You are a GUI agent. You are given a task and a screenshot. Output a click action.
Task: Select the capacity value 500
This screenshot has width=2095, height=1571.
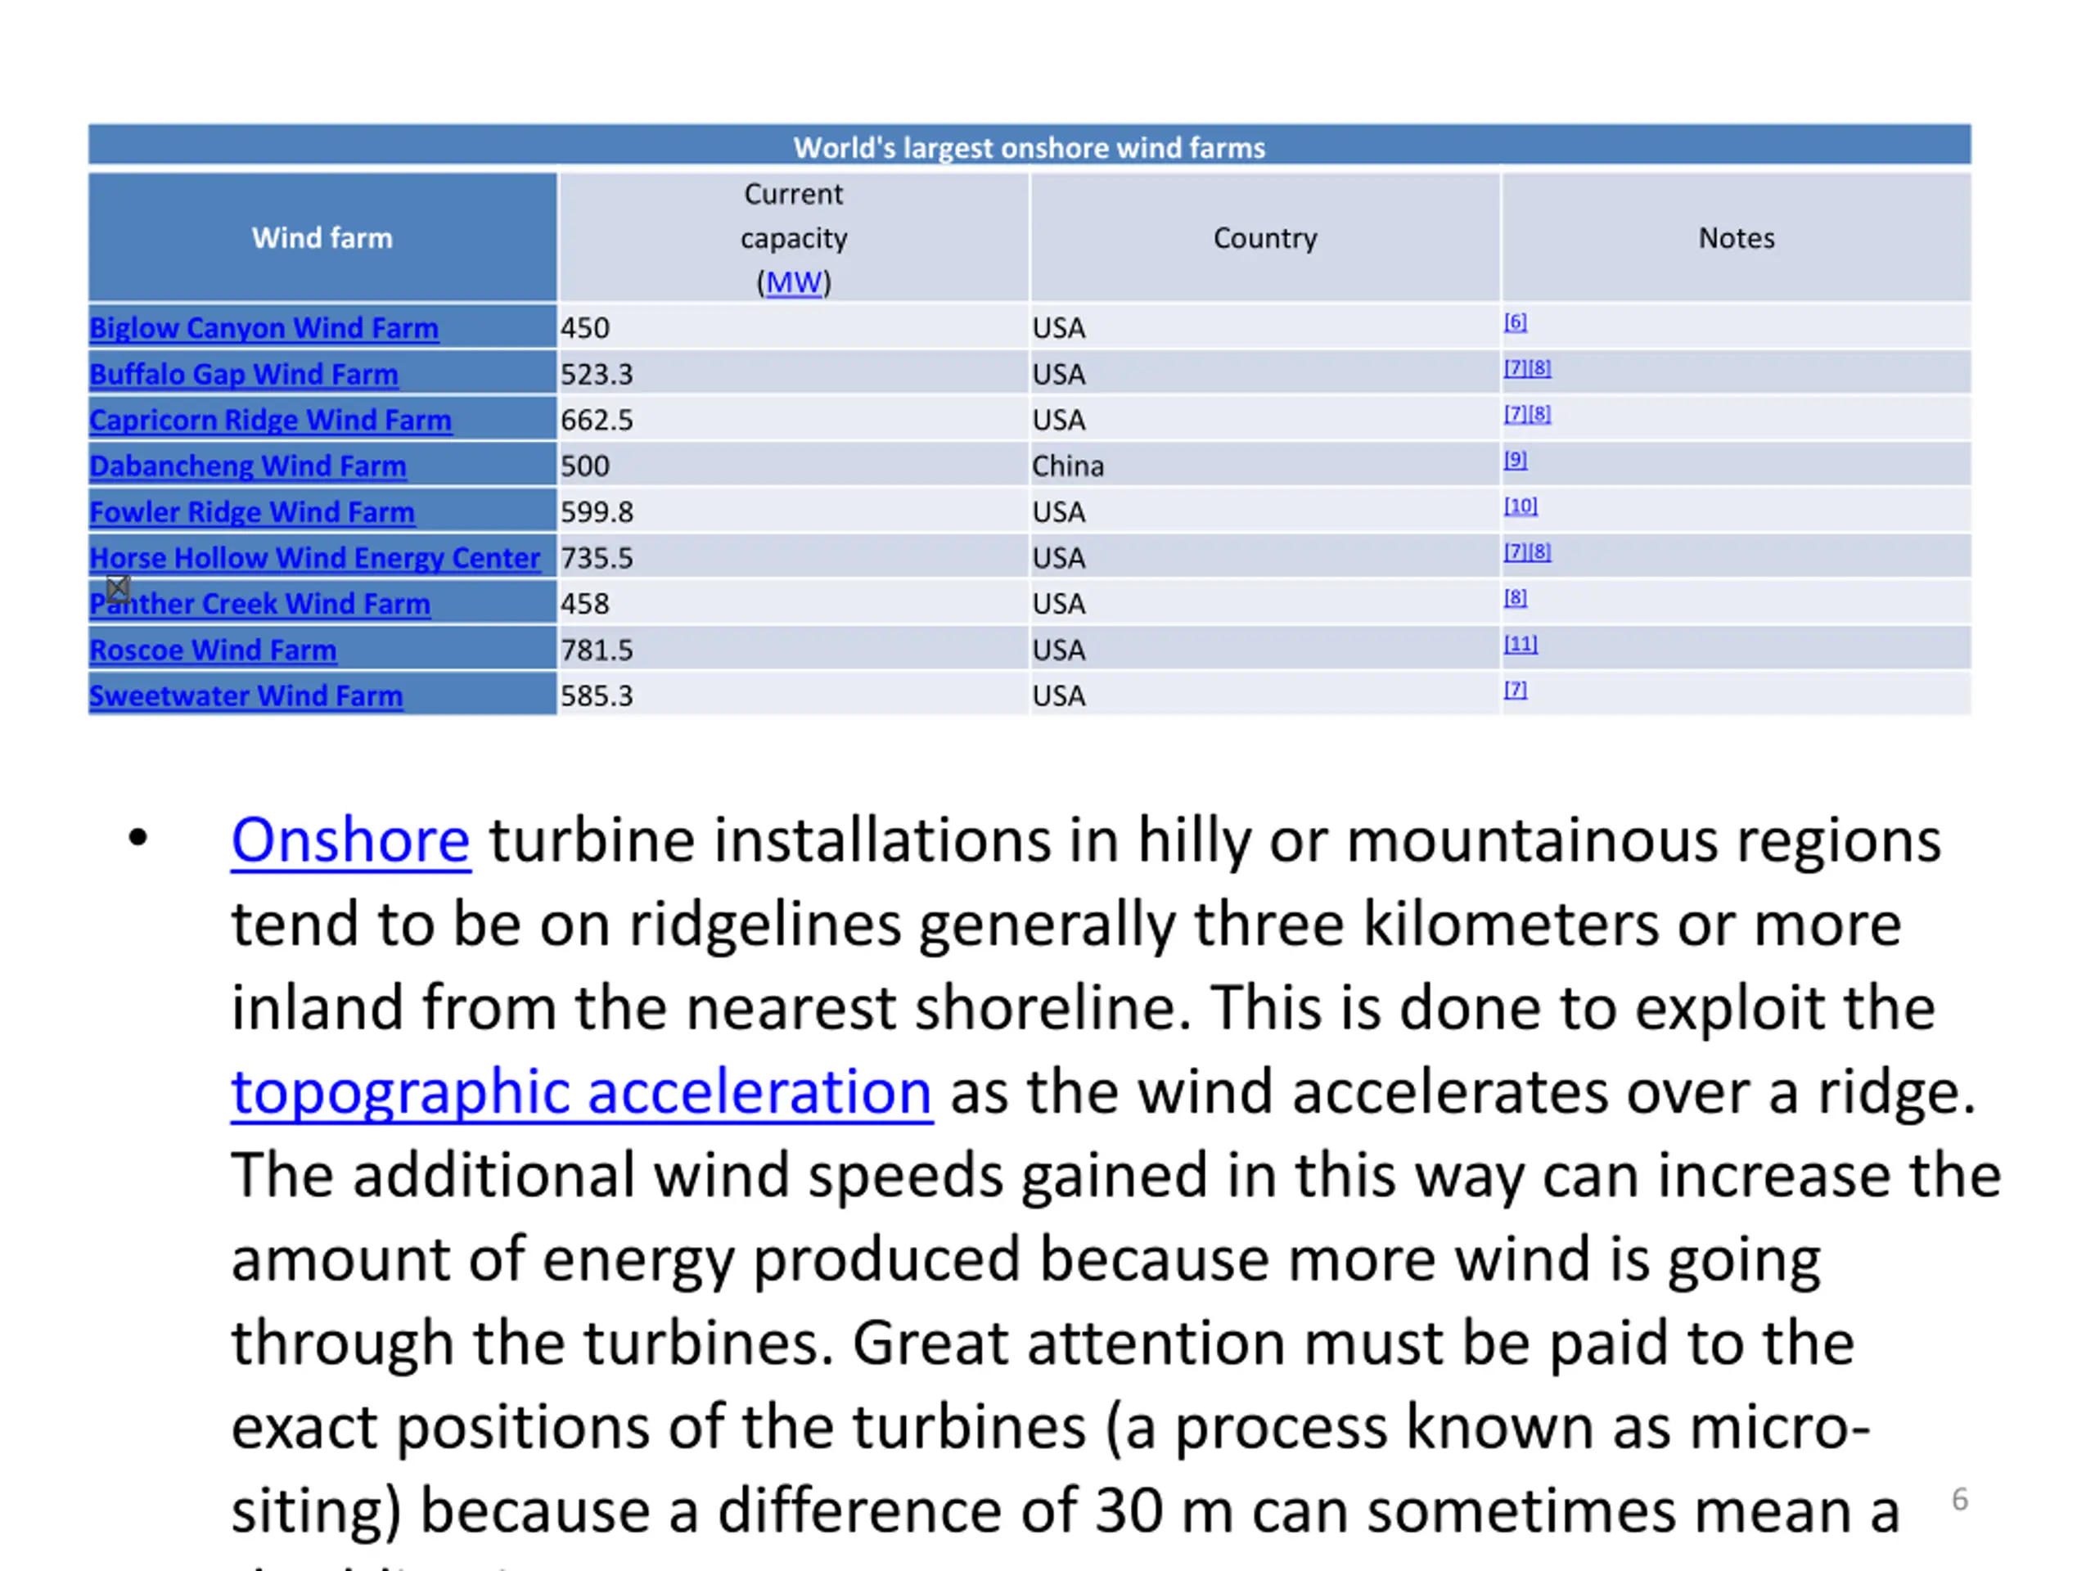click(584, 466)
